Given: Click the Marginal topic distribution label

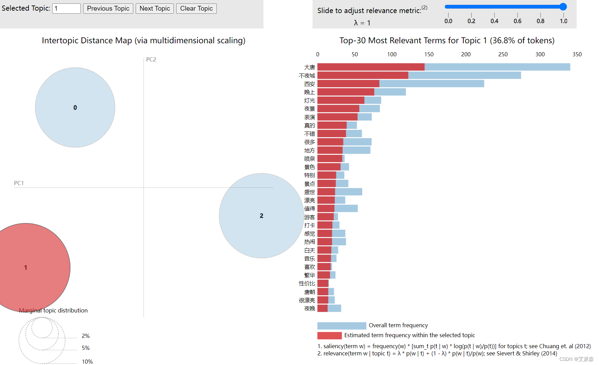Looking at the screenshot, I should coord(53,310).
